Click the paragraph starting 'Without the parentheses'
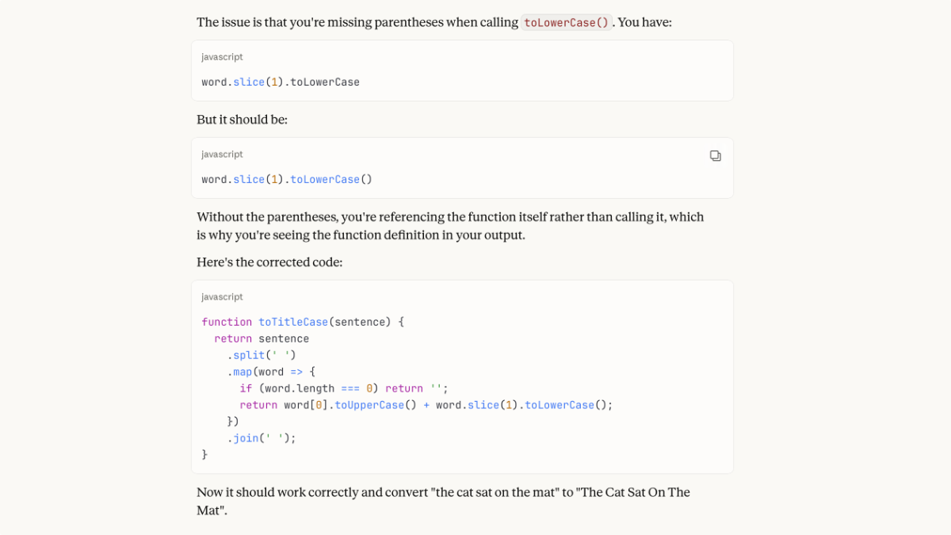The height and width of the screenshot is (535, 951). point(450,226)
